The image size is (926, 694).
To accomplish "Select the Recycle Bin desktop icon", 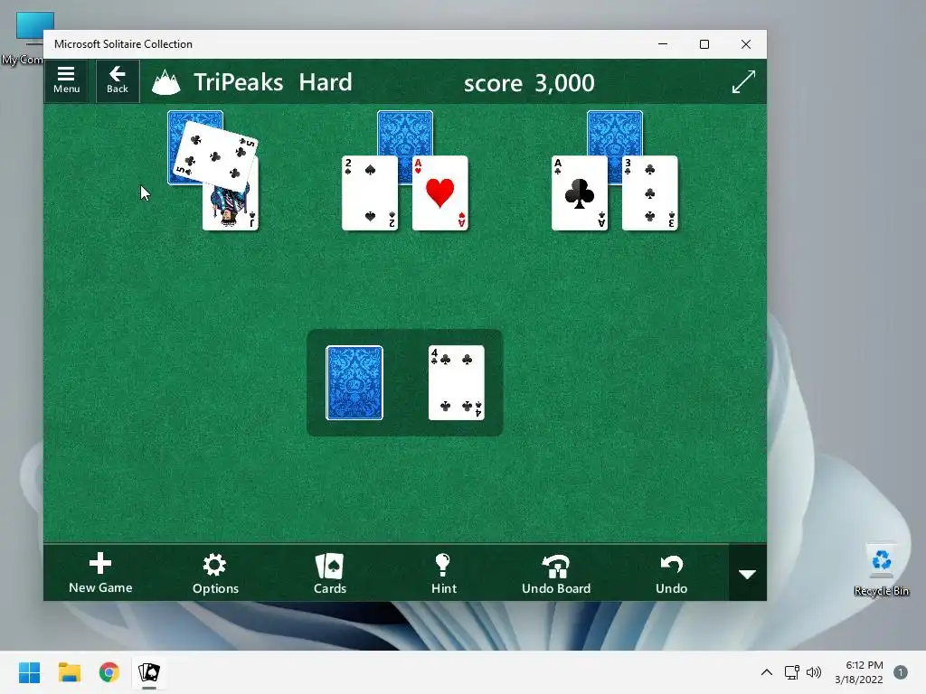I will pyautogui.click(x=881, y=569).
